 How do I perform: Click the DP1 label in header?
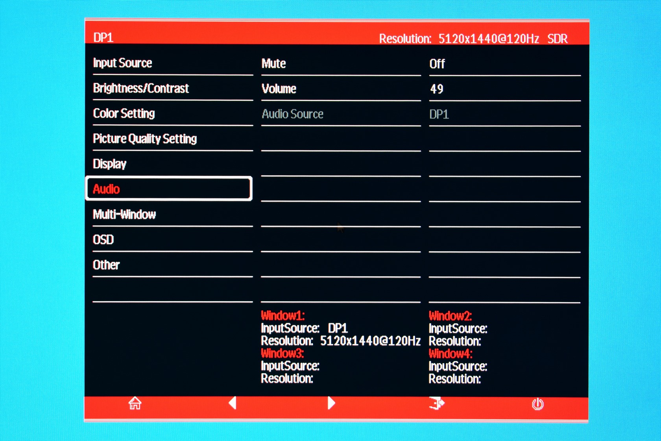point(103,37)
